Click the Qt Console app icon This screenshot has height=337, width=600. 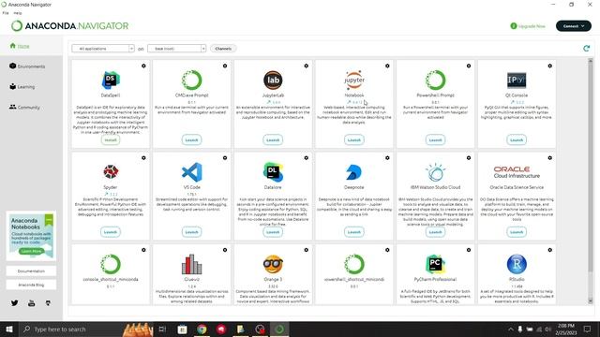(517, 81)
